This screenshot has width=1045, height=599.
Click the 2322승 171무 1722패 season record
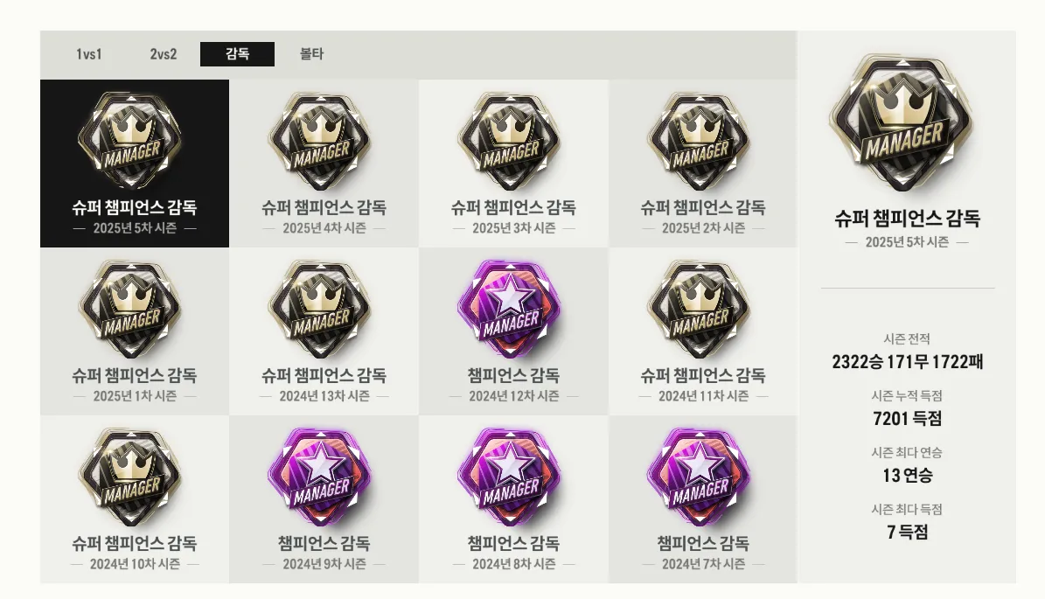pyautogui.click(x=907, y=362)
